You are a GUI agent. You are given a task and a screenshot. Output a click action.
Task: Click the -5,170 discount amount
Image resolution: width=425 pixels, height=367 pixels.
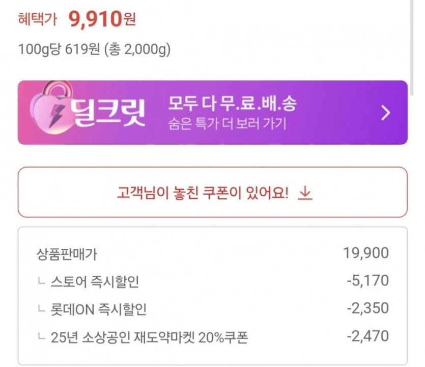click(x=367, y=281)
